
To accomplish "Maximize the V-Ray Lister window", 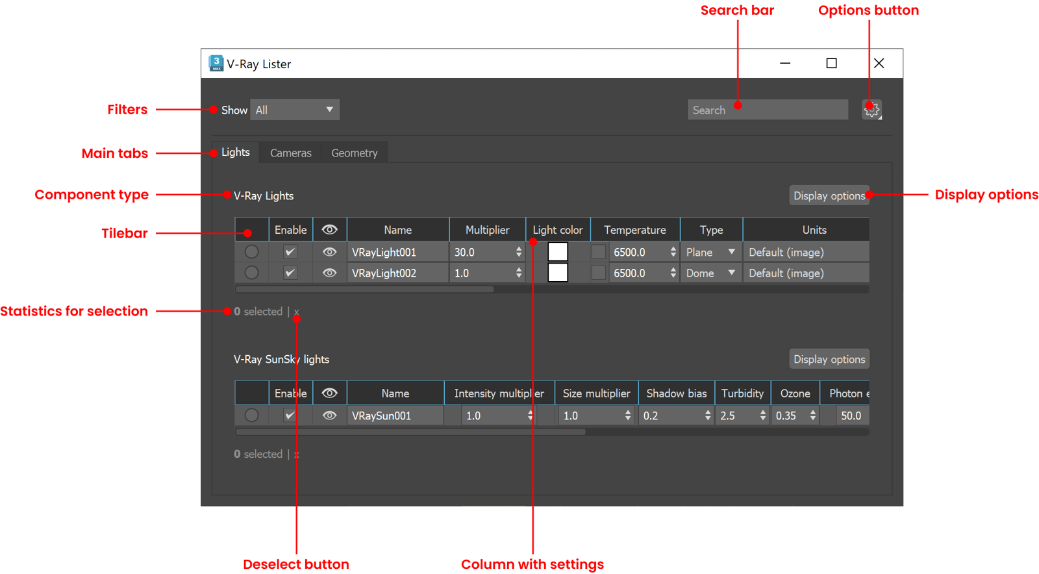I will [831, 63].
